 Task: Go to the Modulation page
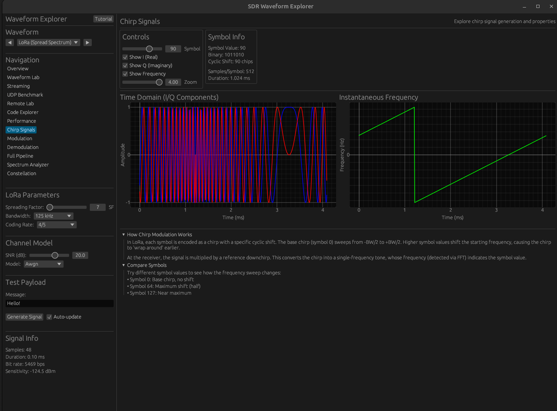tap(19, 139)
